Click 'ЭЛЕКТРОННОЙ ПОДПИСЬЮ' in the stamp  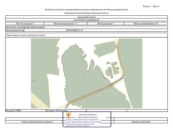pyautogui.click(x=87, y=117)
